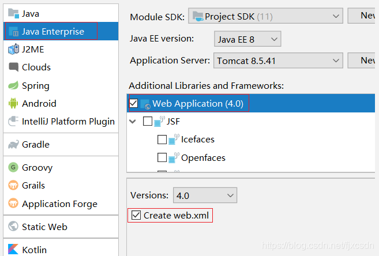This screenshot has width=379, height=256.
Task: Select Static Web project type
Action: (x=61, y=227)
